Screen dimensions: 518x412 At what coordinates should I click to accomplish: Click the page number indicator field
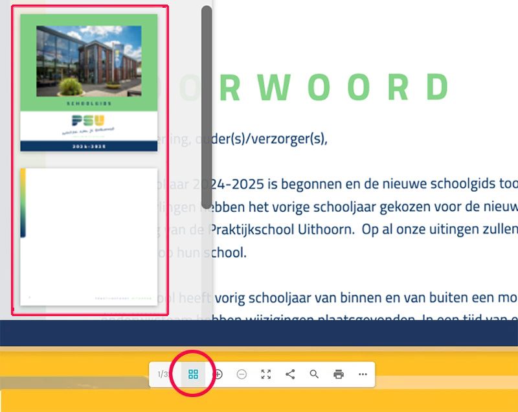(x=164, y=374)
